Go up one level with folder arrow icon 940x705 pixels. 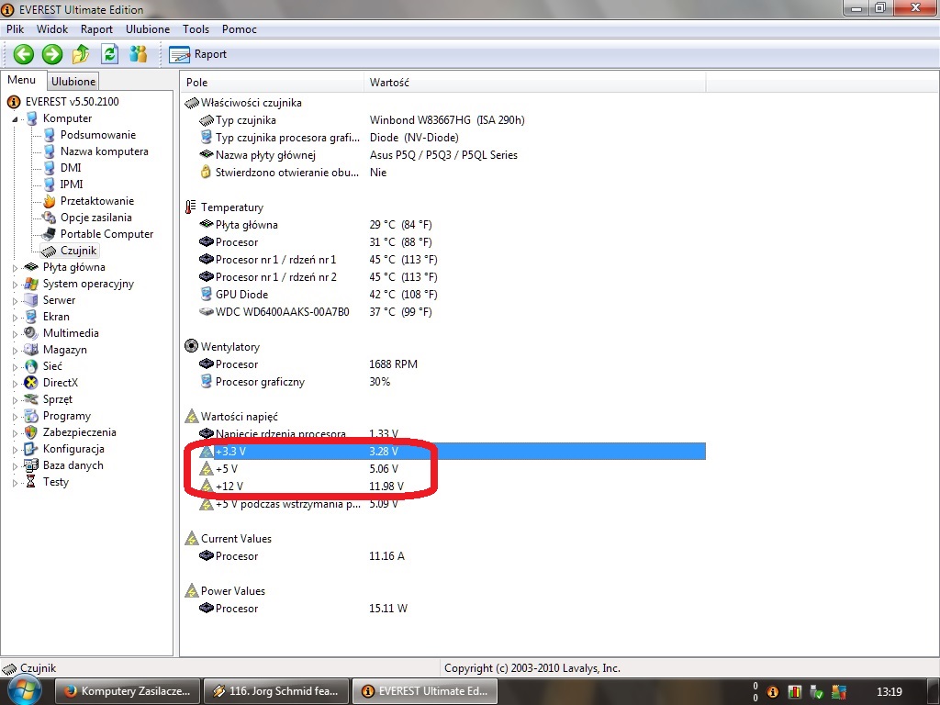tap(81, 54)
